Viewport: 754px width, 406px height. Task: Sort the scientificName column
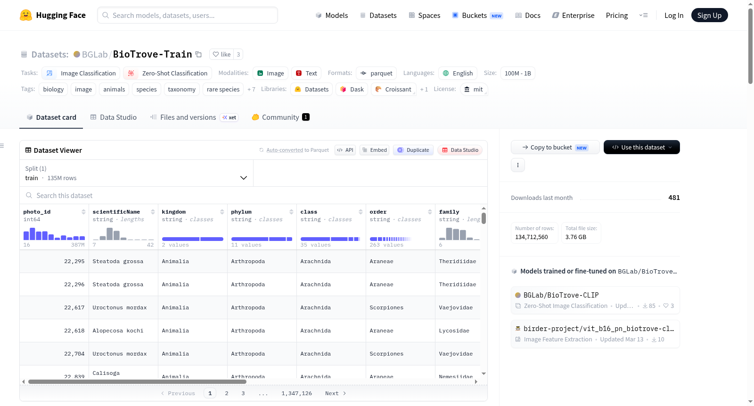point(153,212)
